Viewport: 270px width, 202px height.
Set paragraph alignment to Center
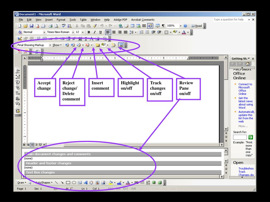[x=114, y=32]
